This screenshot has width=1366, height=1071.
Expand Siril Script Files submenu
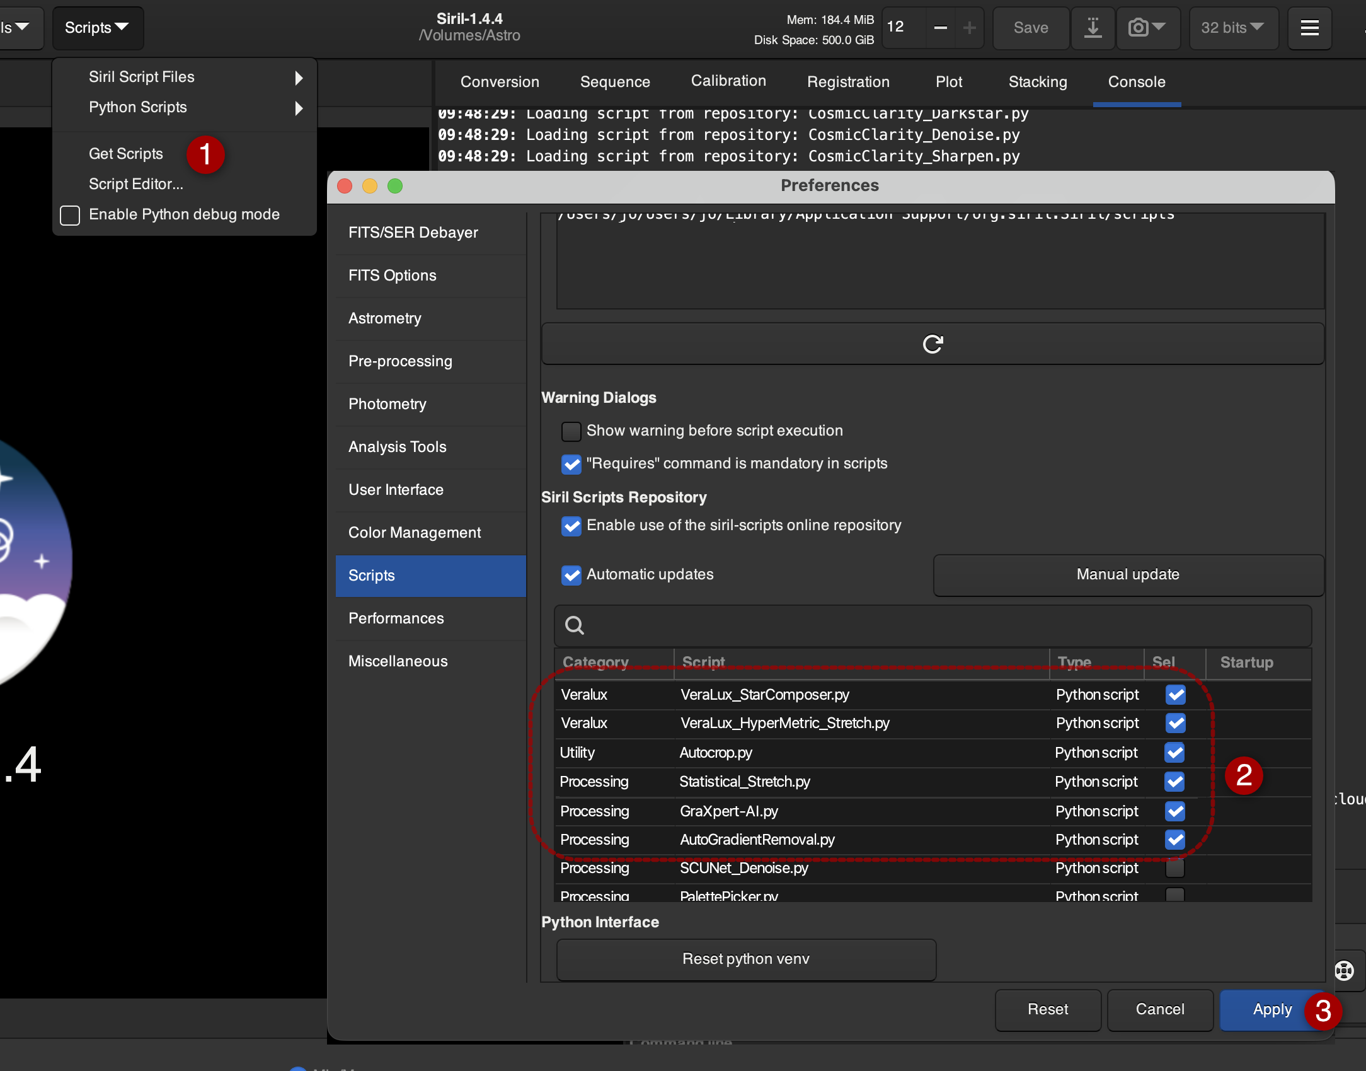(x=185, y=77)
